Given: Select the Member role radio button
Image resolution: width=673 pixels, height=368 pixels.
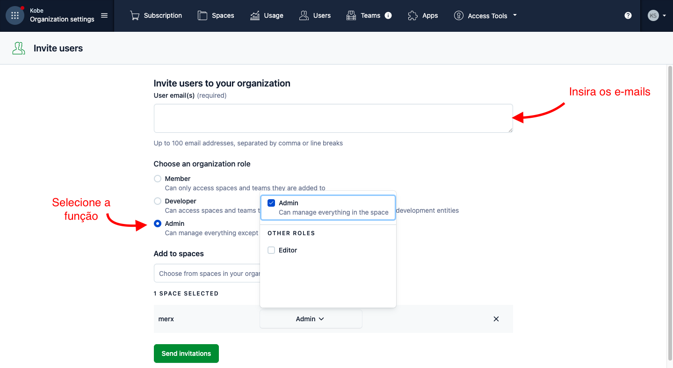Looking at the screenshot, I should pos(158,179).
